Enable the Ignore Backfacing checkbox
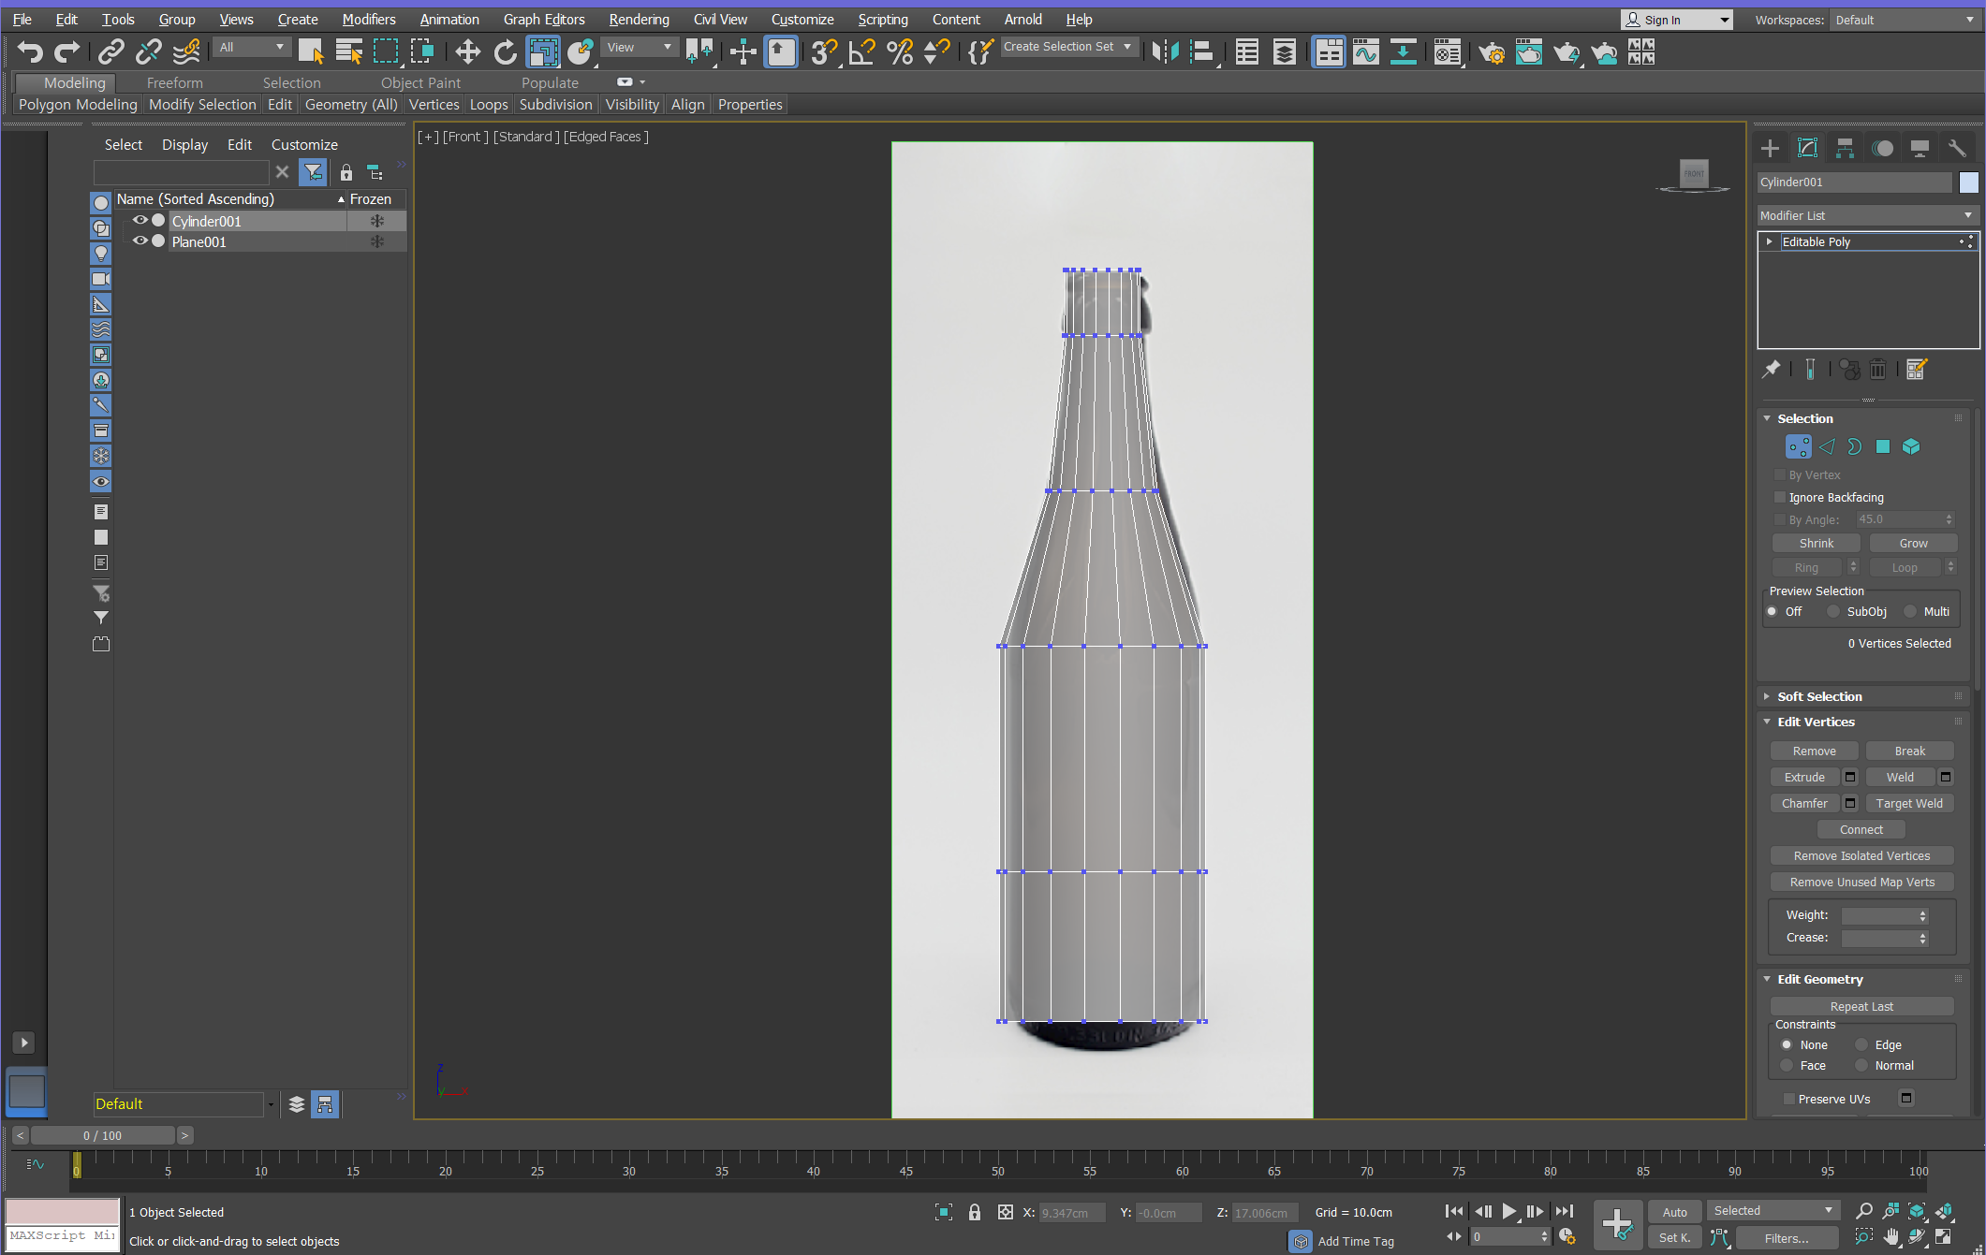Screen dimensions: 1986x1255 [x=1780, y=497]
